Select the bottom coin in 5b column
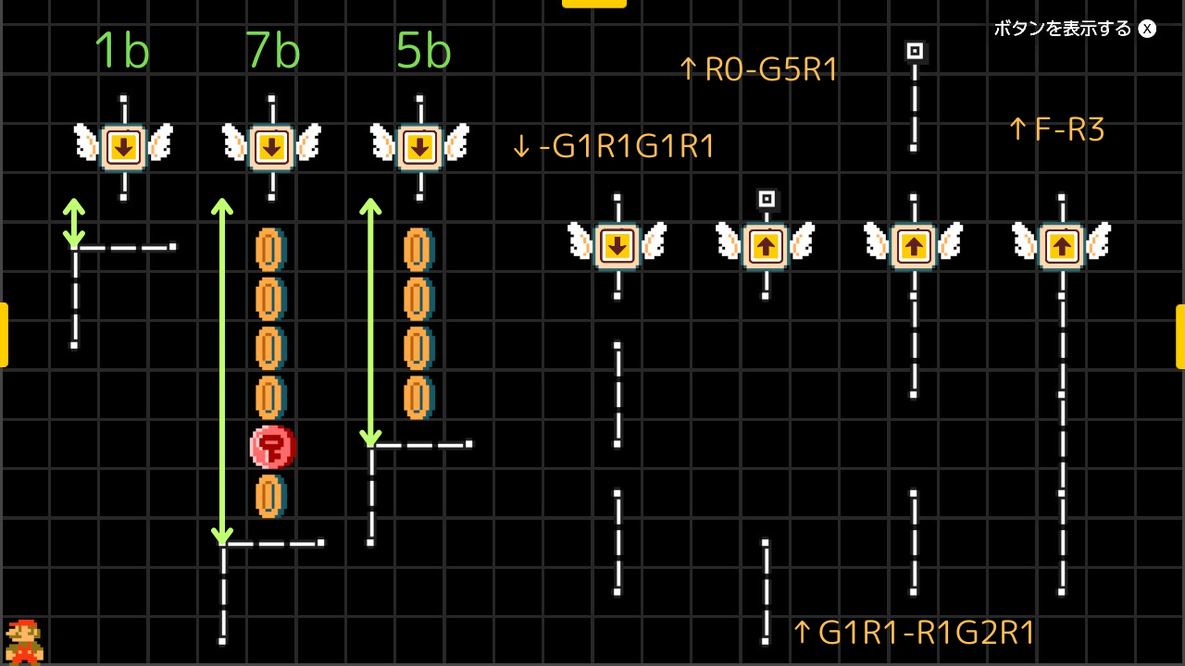The height and width of the screenshot is (666, 1185). [418, 398]
